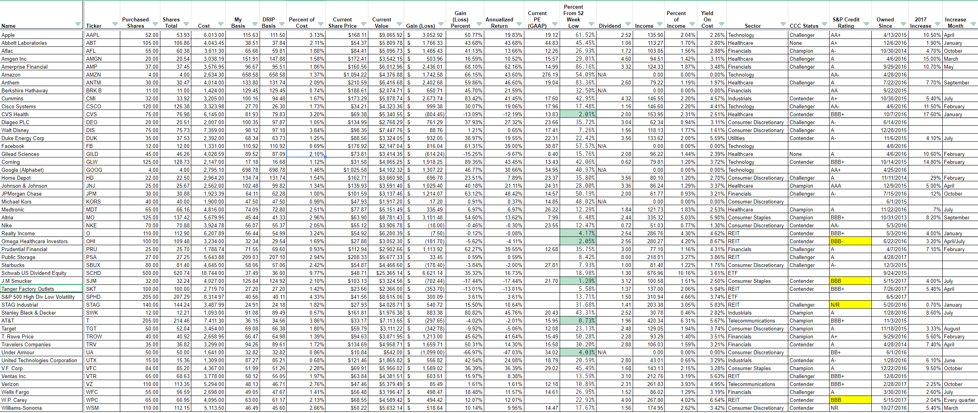Click the Tanger Factory Outlets cell
The width and height of the screenshot is (978, 413).
coord(42,289)
